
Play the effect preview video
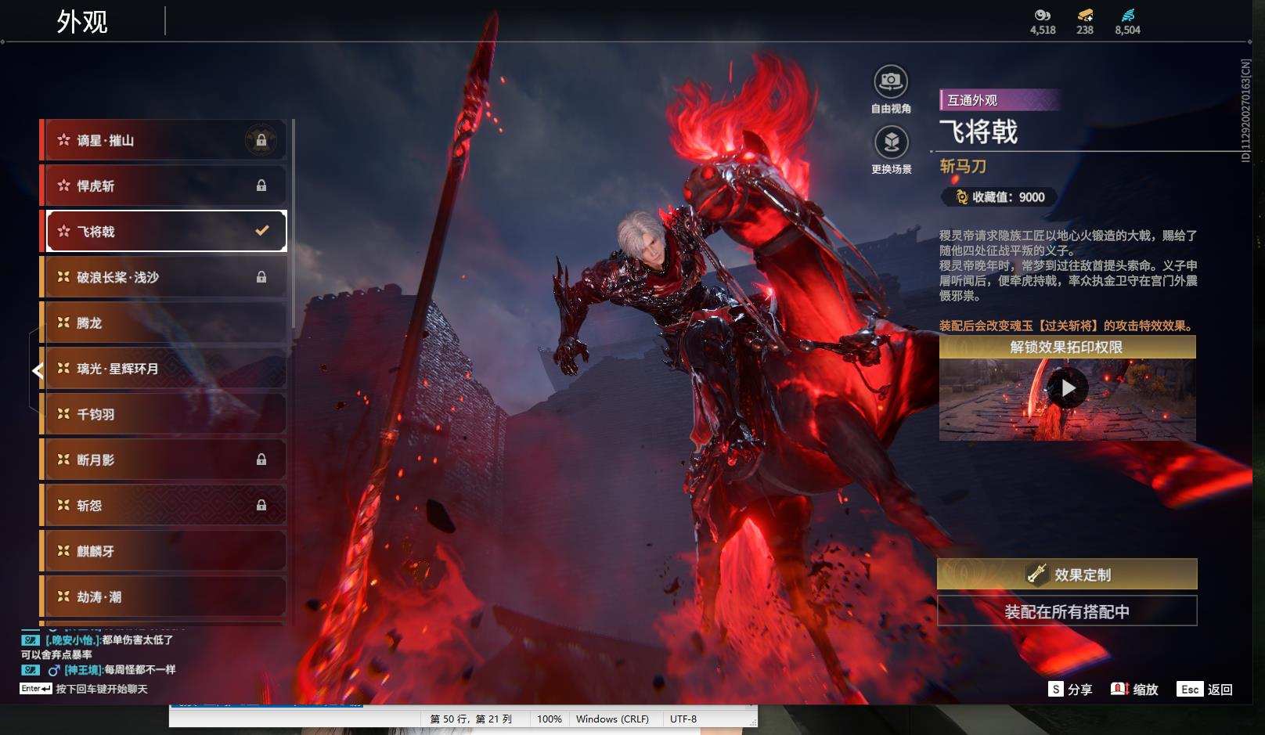click(1068, 388)
